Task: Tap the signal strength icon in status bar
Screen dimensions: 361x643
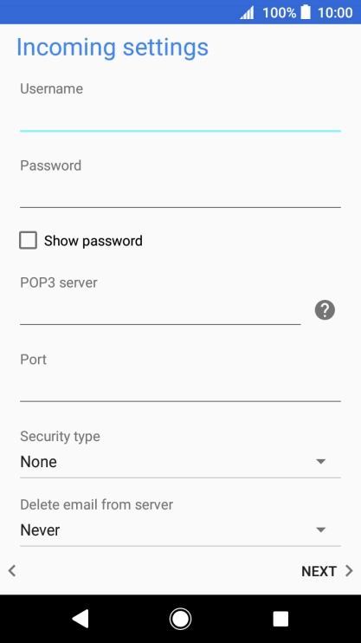Action: point(247,13)
